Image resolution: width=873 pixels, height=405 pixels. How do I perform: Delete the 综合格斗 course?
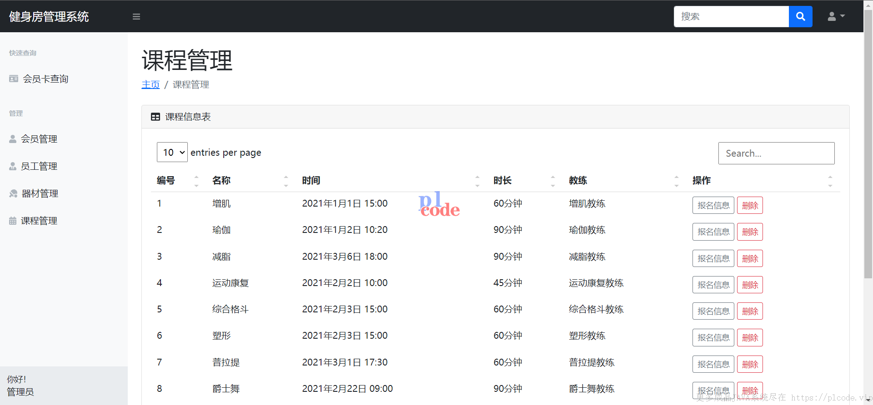(x=750, y=311)
